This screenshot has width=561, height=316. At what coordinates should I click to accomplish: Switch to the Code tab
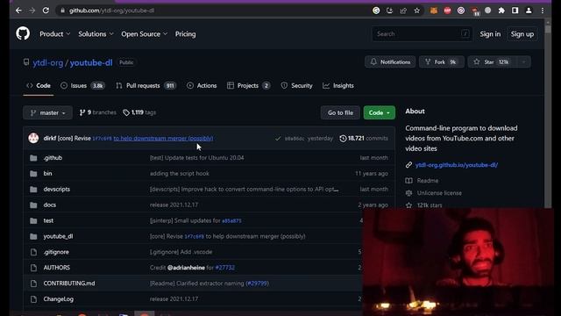click(39, 86)
